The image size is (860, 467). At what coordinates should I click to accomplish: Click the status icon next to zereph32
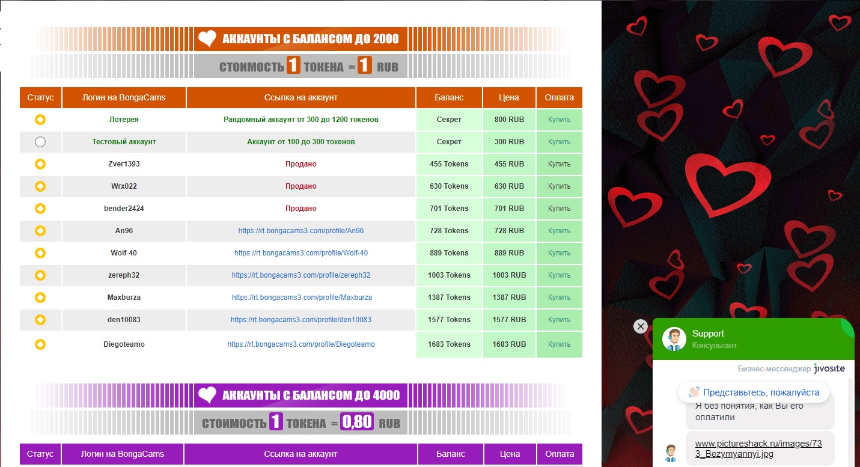40,275
